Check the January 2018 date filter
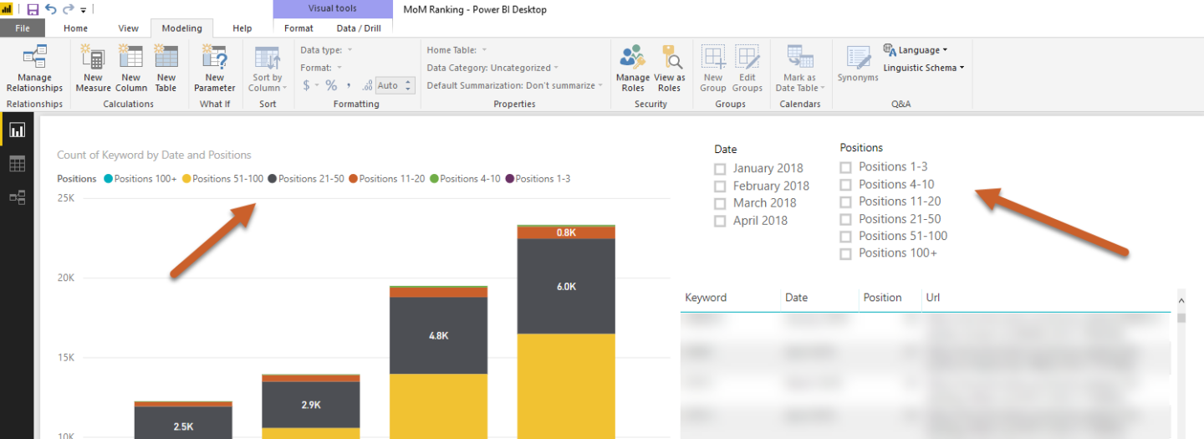The image size is (1204, 439). [720, 169]
